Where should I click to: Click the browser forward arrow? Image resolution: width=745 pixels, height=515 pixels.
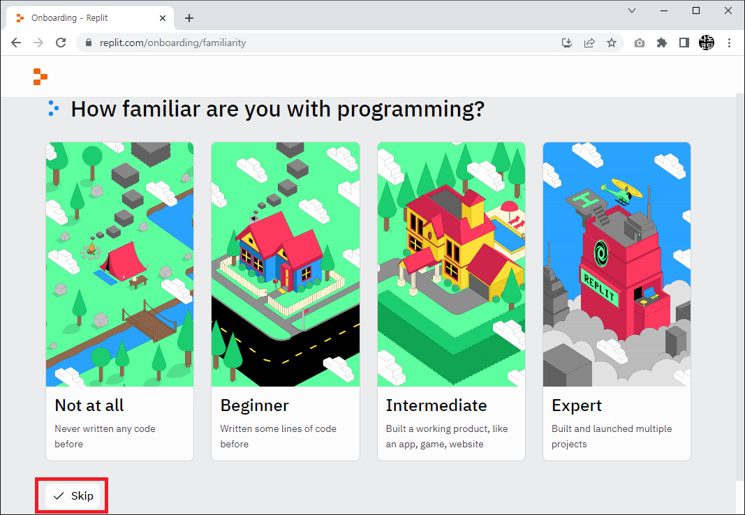point(38,43)
